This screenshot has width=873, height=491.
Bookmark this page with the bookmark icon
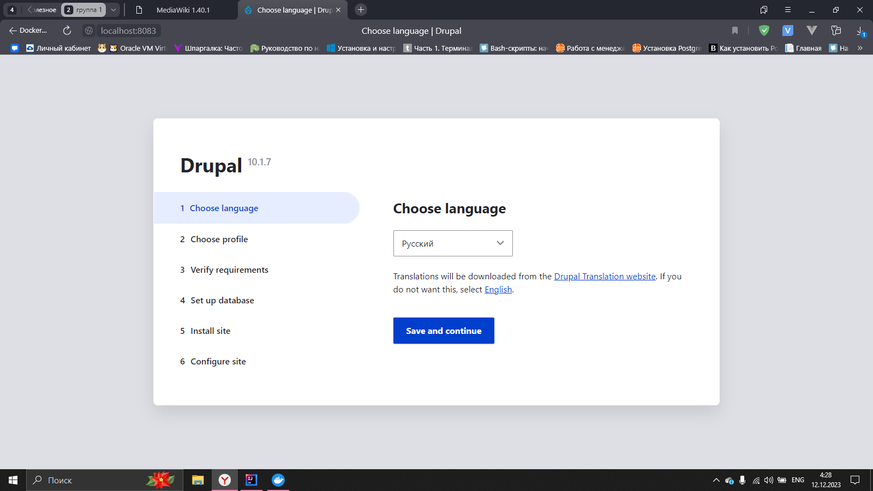(735, 31)
